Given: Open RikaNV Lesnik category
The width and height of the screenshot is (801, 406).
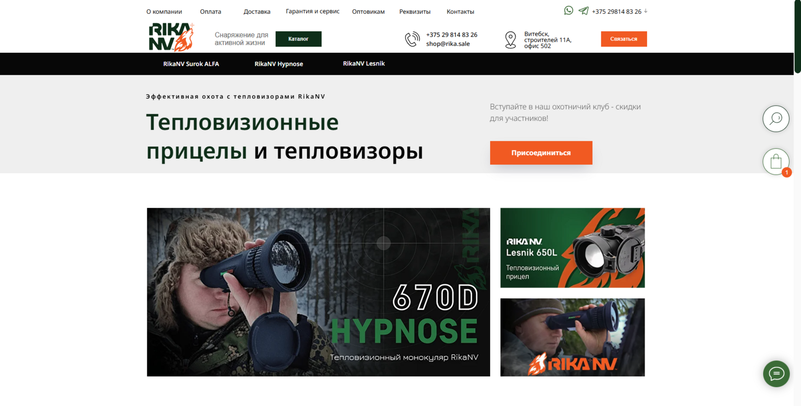Looking at the screenshot, I should click(364, 63).
